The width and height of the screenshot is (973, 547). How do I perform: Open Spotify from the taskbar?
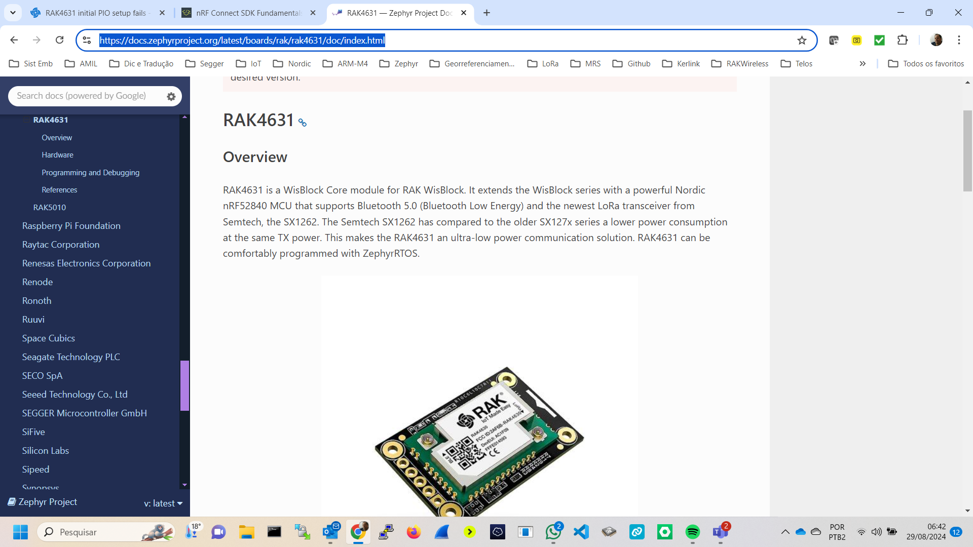point(692,532)
